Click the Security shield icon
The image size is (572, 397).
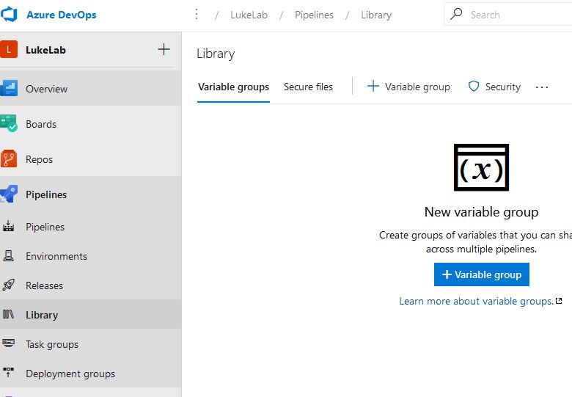pyautogui.click(x=474, y=86)
